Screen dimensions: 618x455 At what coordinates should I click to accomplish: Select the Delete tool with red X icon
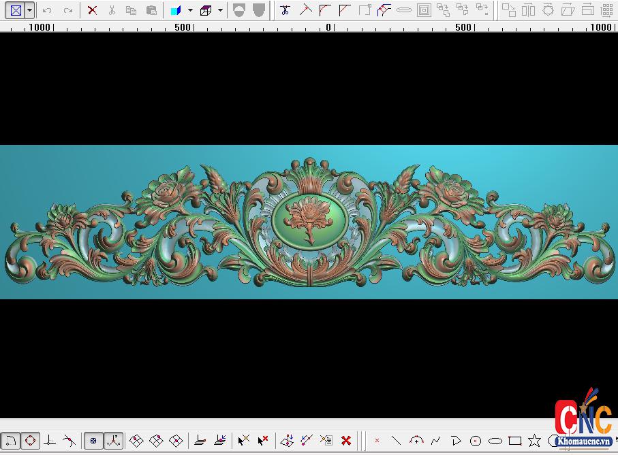pyautogui.click(x=93, y=10)
